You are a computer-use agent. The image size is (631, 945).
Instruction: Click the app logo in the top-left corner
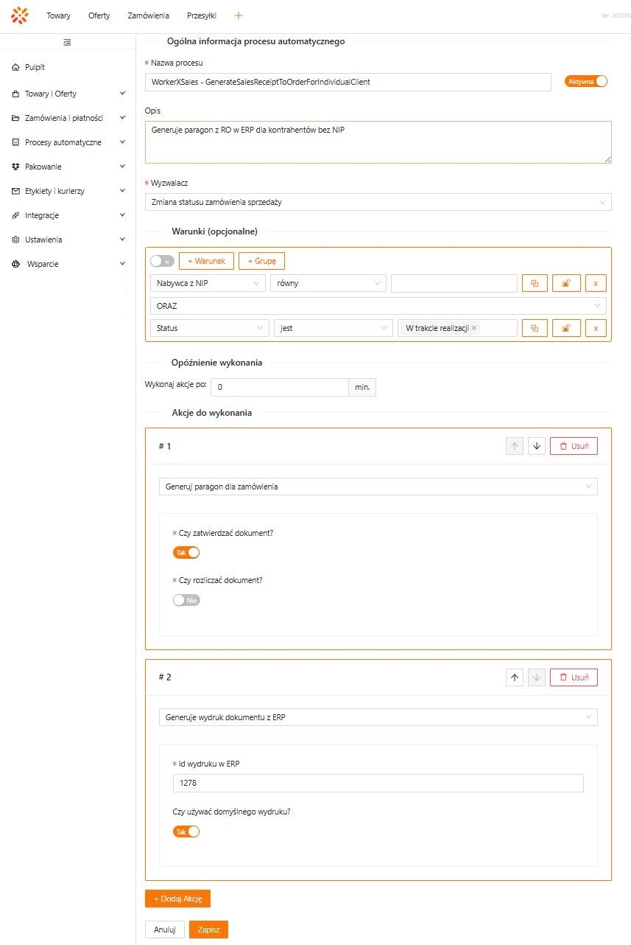(x=20, y=15)
